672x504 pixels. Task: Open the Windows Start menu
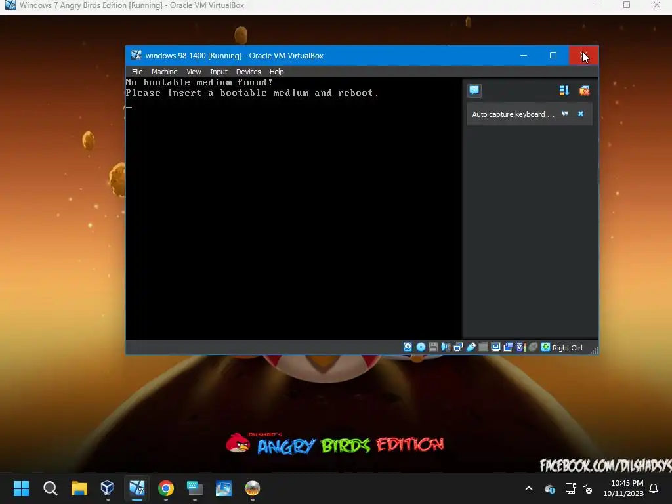tap(21, 488)
